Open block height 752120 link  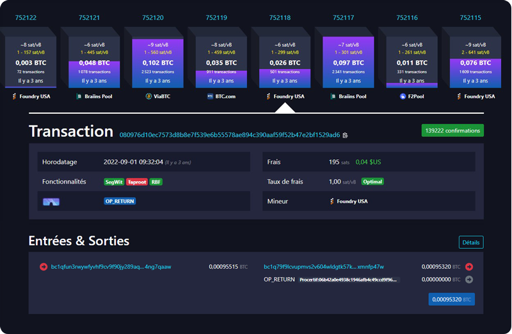click(x=153, y=18)
